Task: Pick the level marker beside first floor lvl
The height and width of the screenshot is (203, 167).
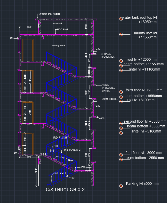Action: [121, 154]
